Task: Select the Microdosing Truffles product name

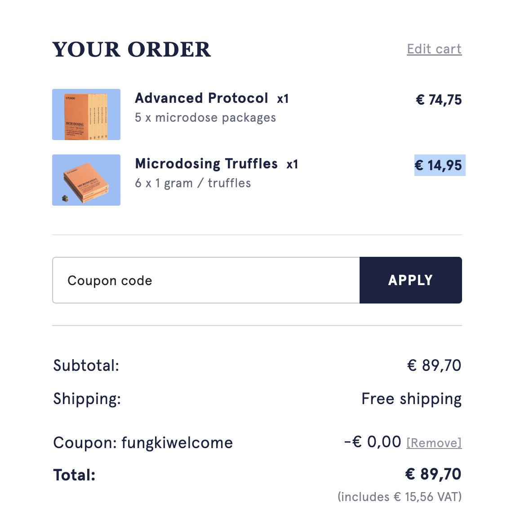Action: [206, 164]
